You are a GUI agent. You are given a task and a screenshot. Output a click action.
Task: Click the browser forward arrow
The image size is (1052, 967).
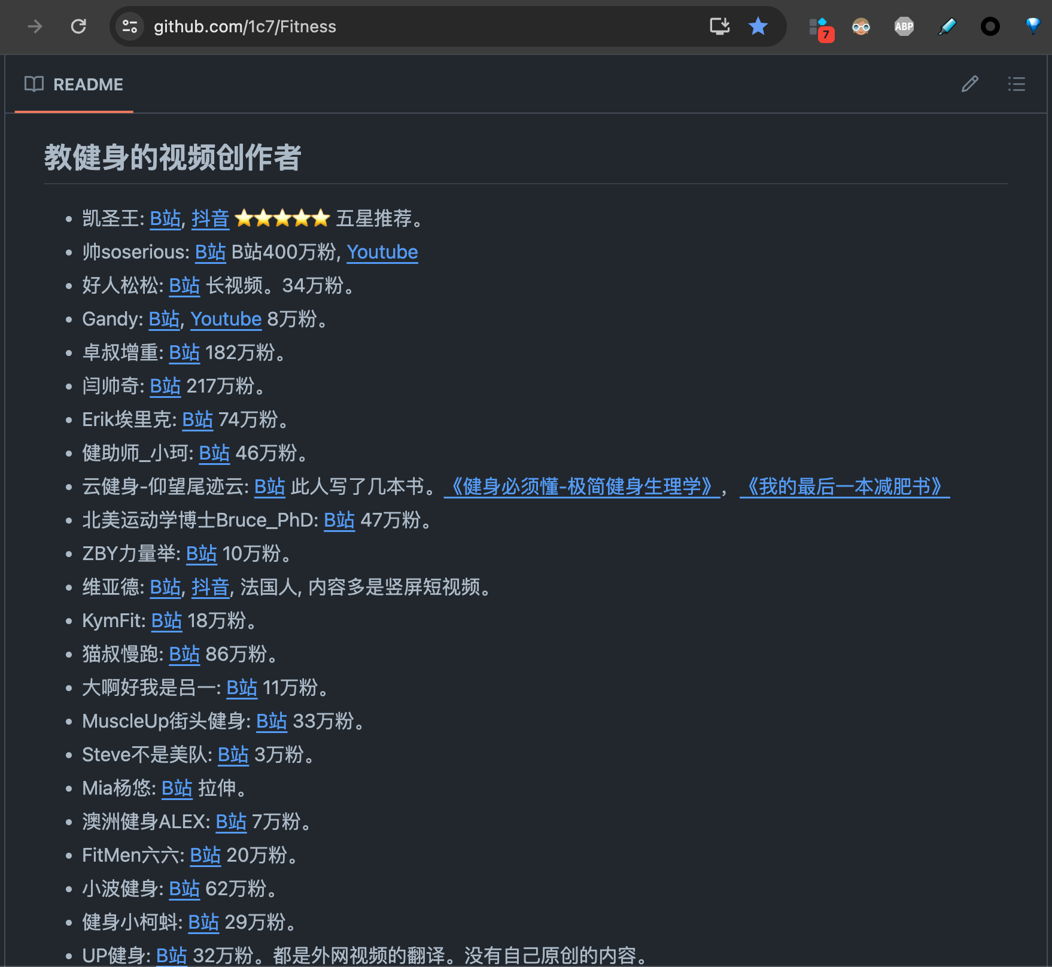pos(35,26)
